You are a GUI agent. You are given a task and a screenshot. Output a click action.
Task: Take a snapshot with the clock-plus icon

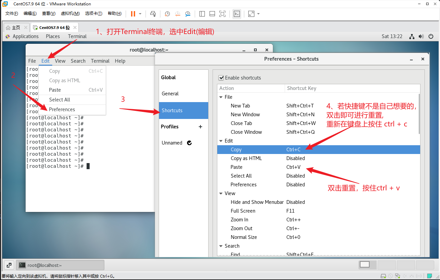[x=167, y=14]
